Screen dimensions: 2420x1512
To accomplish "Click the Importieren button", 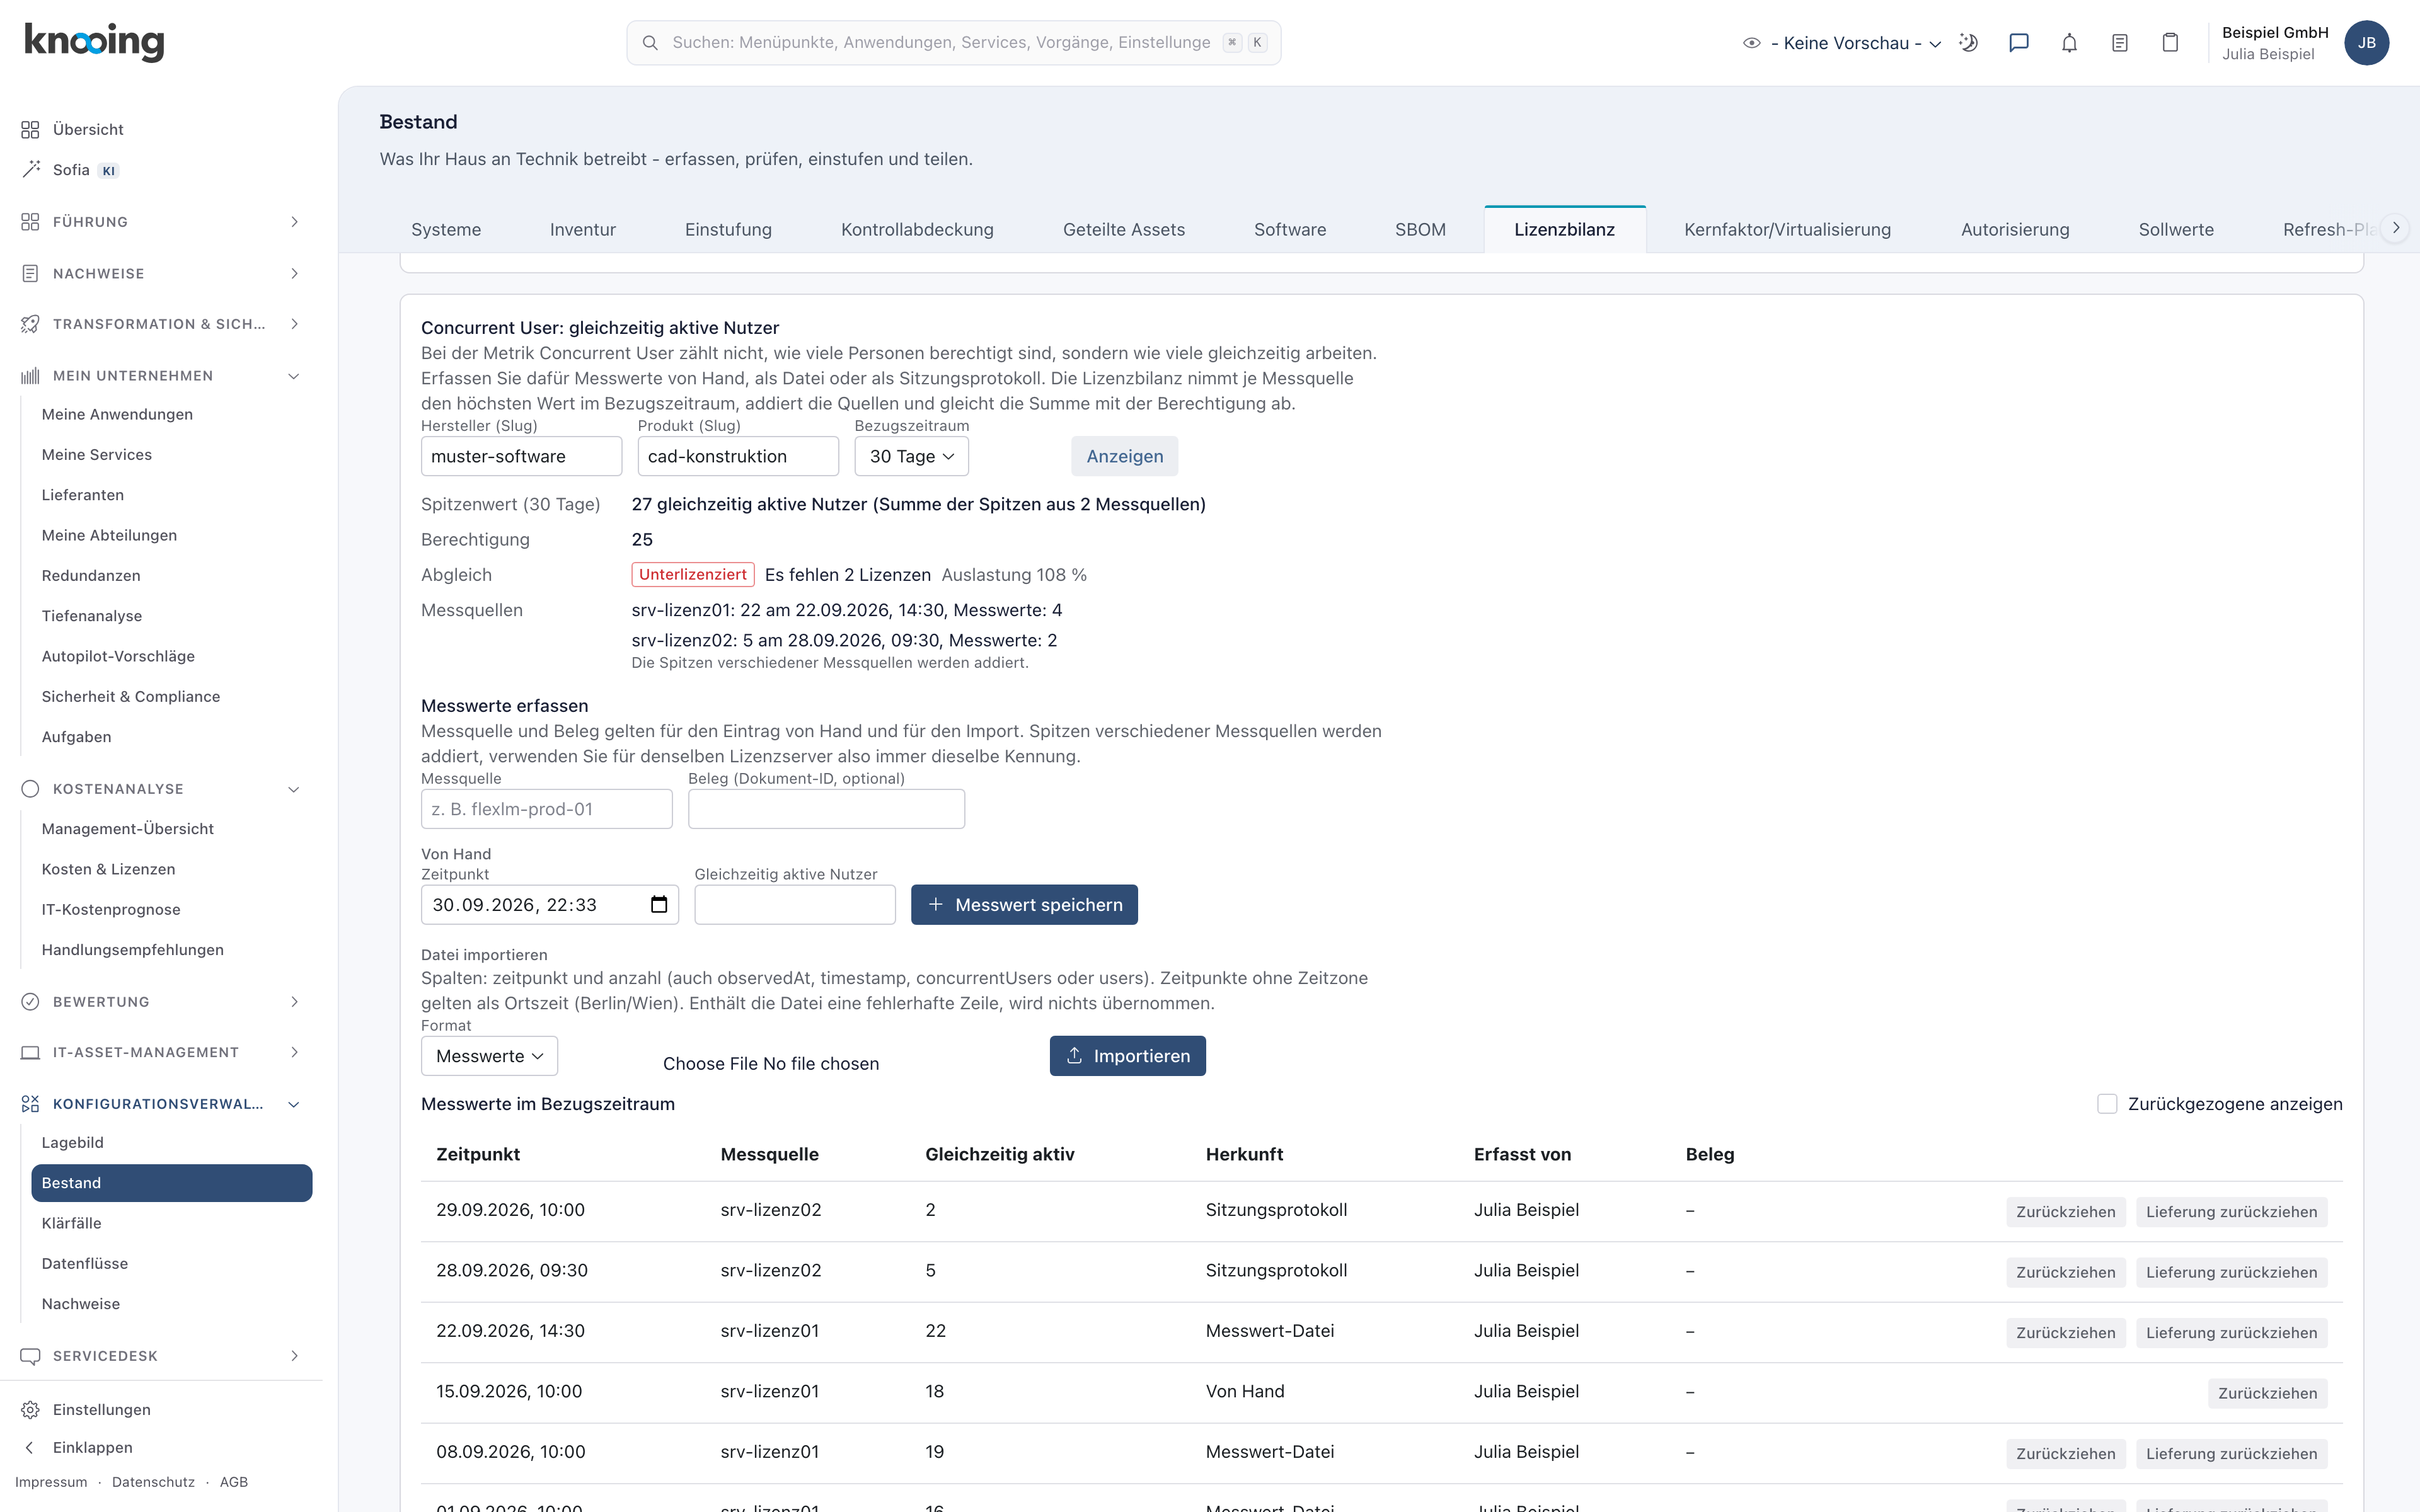I will (x=1127, y=1056).
